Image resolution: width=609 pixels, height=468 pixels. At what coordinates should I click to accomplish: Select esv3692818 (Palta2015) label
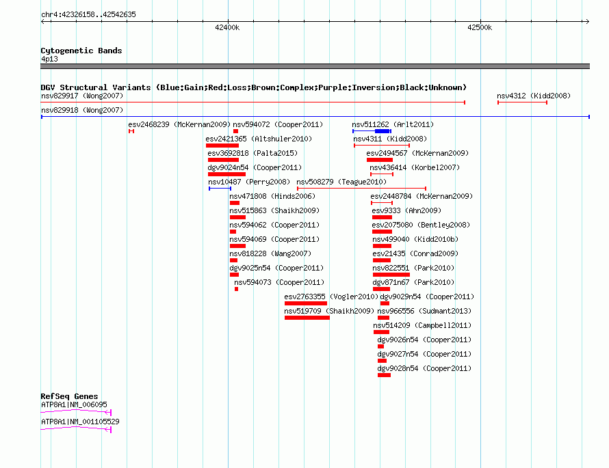252,153
